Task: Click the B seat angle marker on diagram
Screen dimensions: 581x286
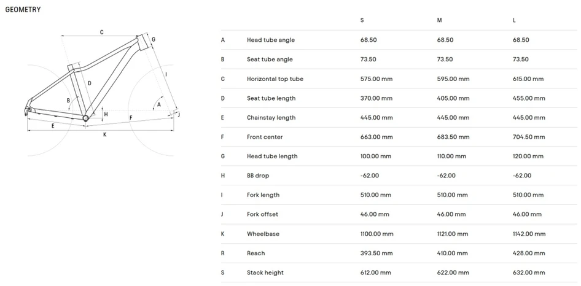Action: point(68,101)
